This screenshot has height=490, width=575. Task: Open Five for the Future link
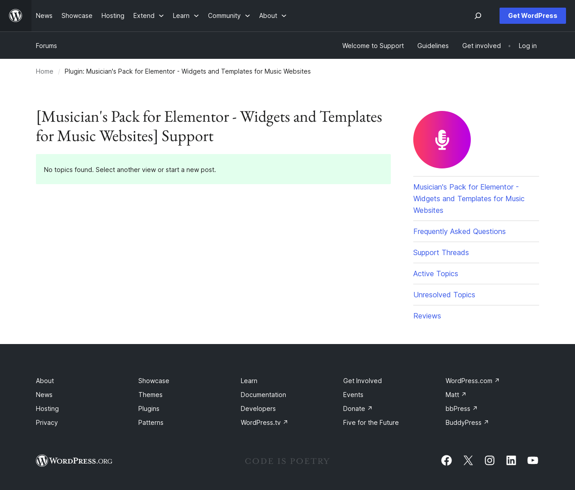[371, 423]
